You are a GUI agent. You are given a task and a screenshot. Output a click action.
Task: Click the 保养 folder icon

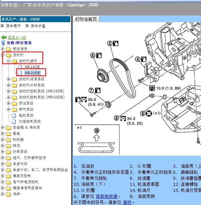pyautogui.click(x=8, y=194)
